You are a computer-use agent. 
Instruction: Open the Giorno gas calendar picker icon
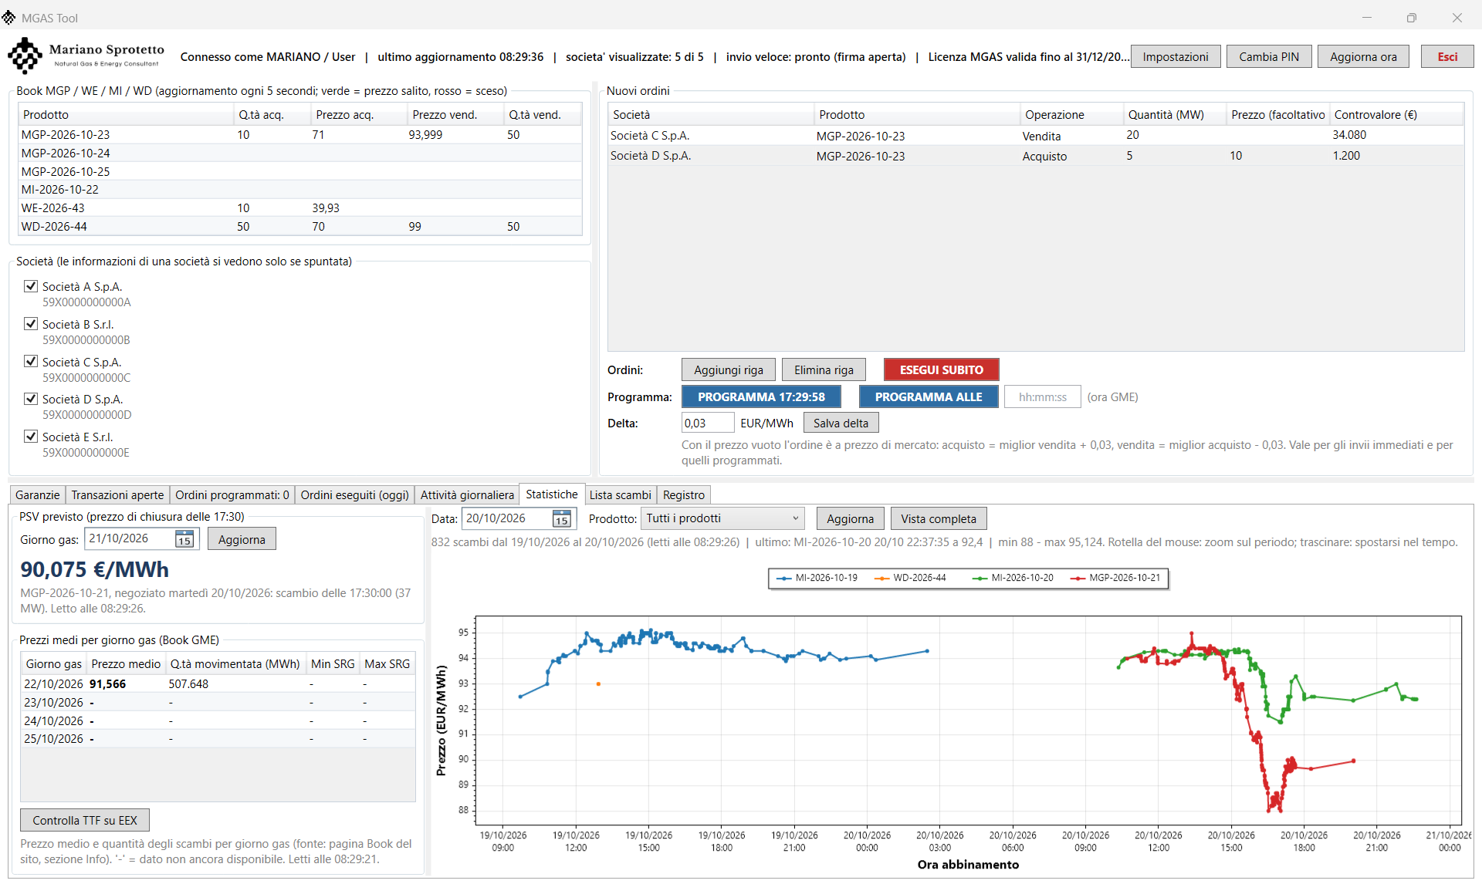tap(184, 539)
